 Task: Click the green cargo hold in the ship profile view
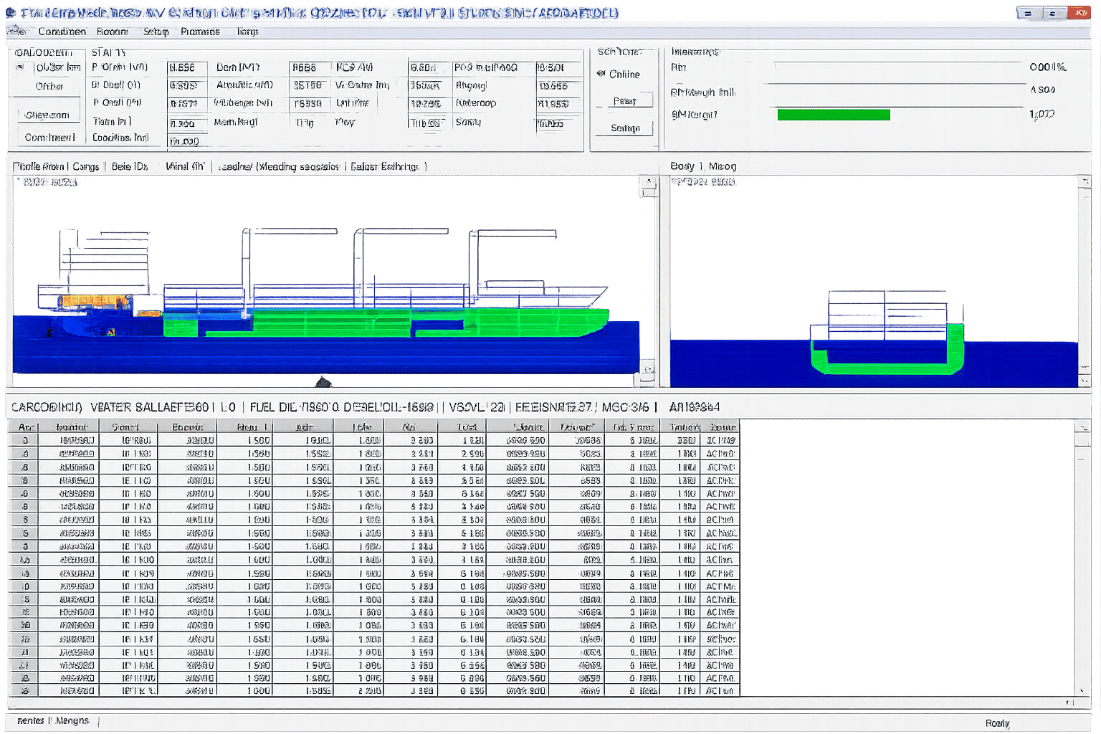click(x=386, y=322)
